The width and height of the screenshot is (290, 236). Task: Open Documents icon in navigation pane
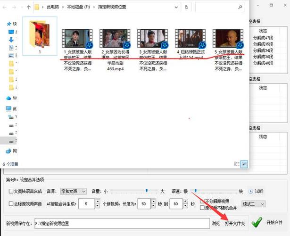click(x=11, y=48)
